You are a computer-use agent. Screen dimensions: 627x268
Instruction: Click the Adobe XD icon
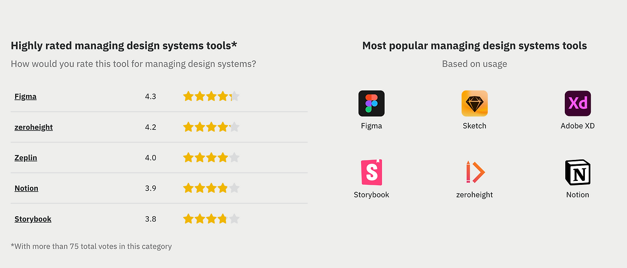point(578,103)
